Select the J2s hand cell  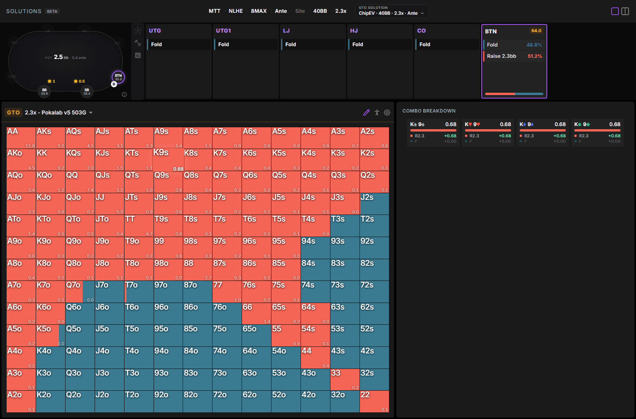[x=375, y=204]
